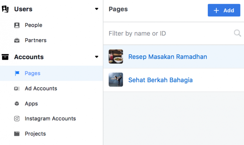Click the Projects folder icon

click(x=17, y=134)
